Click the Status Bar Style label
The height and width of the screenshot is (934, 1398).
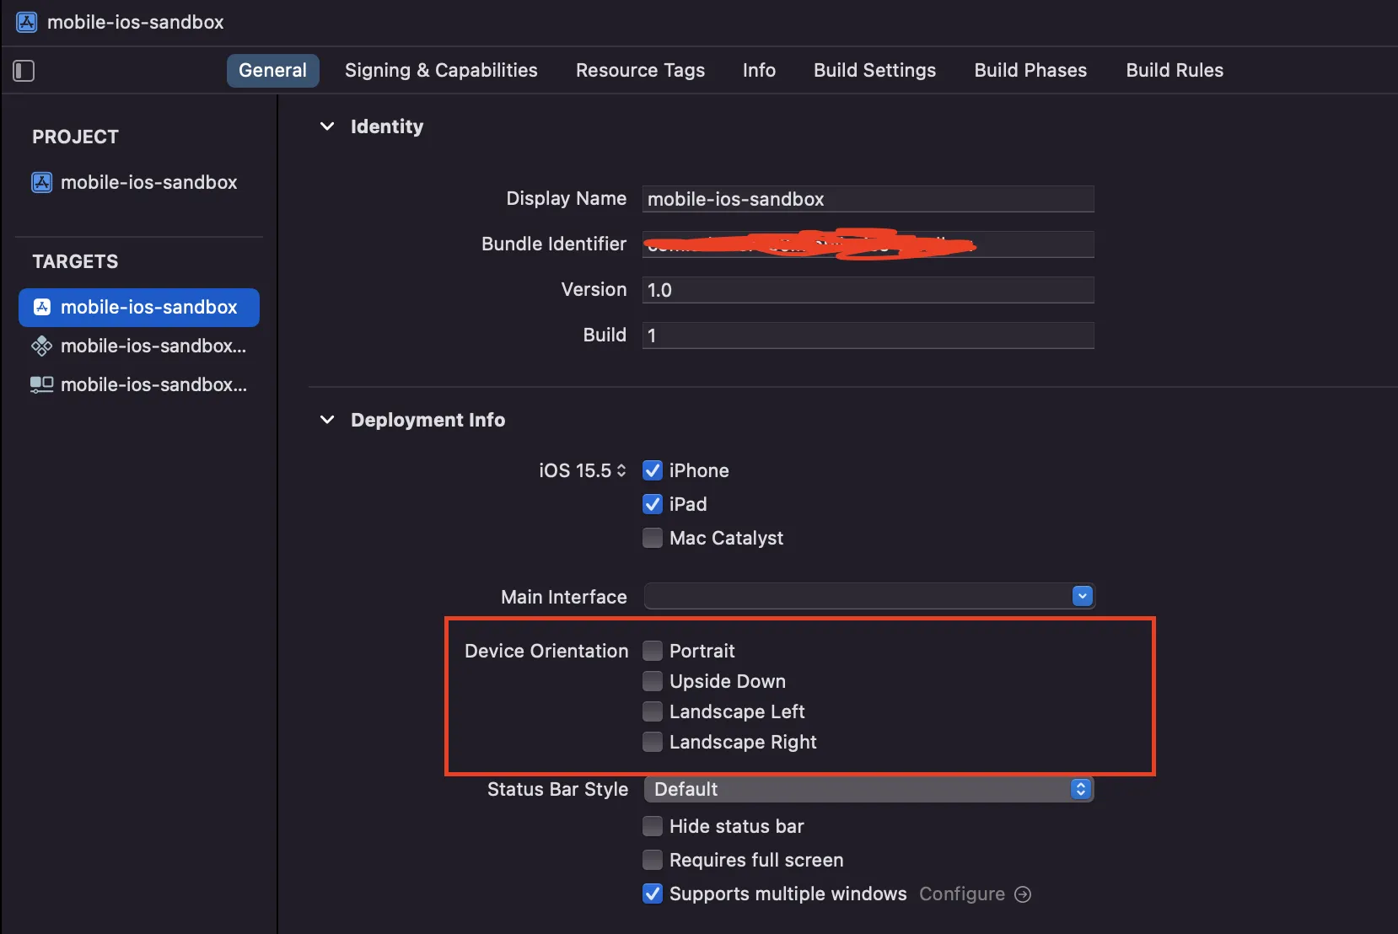pos(557,789)
